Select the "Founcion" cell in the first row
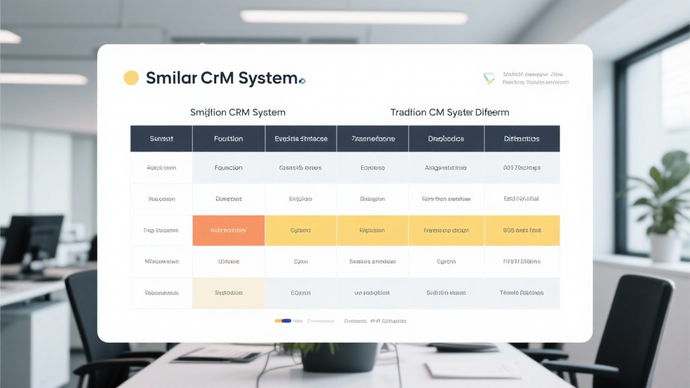Viewport: 690px width, 388px height. click(x=229, y=168)
